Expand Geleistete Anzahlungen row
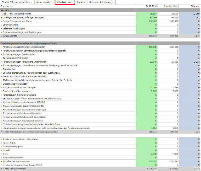Viewport: 201px width, 171px height. point(2,28)
